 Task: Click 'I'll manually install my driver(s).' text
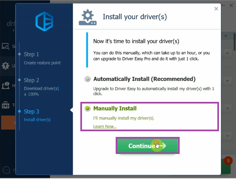click(124, 118)
